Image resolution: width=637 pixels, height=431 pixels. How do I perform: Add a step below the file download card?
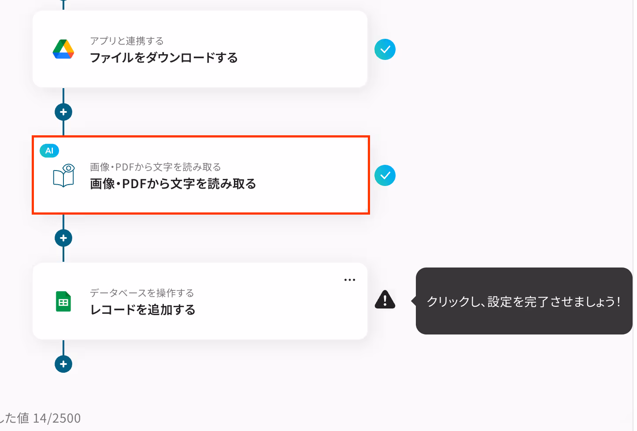point(63,112)
